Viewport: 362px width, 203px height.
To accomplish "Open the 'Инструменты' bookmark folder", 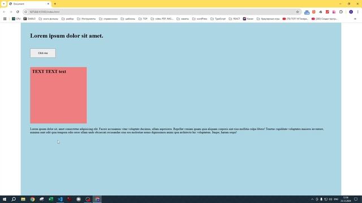I will [x=86, y=19].
